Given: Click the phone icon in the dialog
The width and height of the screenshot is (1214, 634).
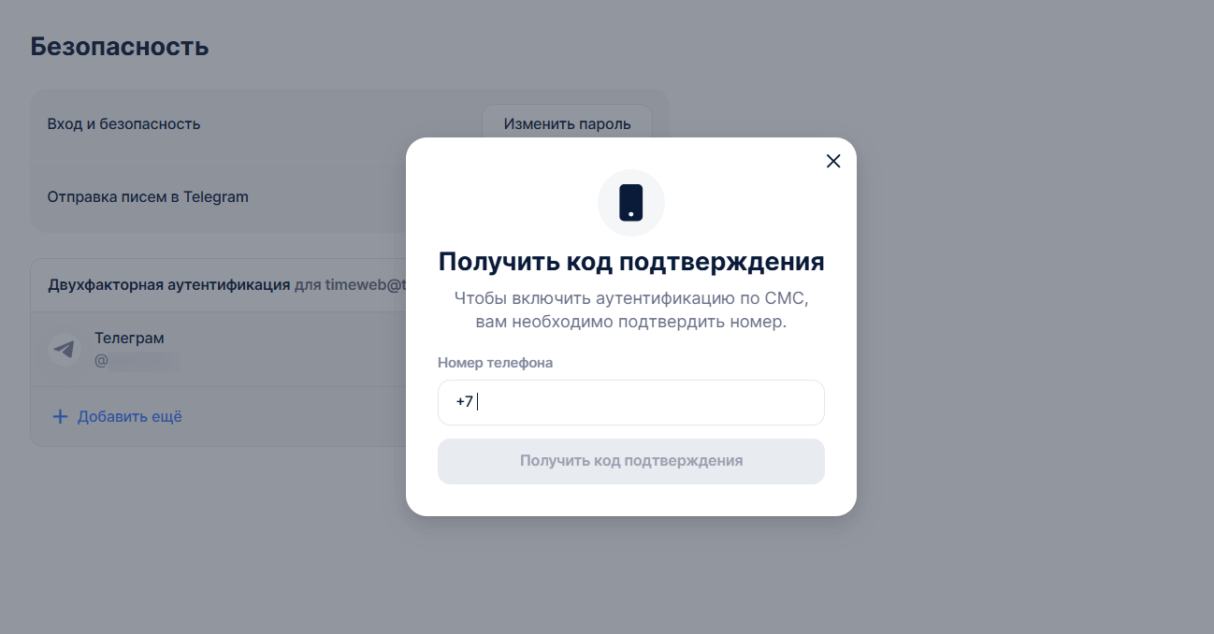Looking at the screenshot, I should [x=631, y=203].
